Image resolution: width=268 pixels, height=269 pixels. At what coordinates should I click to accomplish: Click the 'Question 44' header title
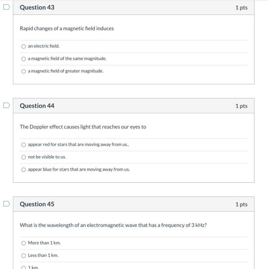tap(37, 106)
